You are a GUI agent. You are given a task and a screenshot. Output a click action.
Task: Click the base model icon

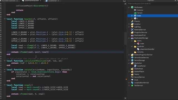pos(135,16)
